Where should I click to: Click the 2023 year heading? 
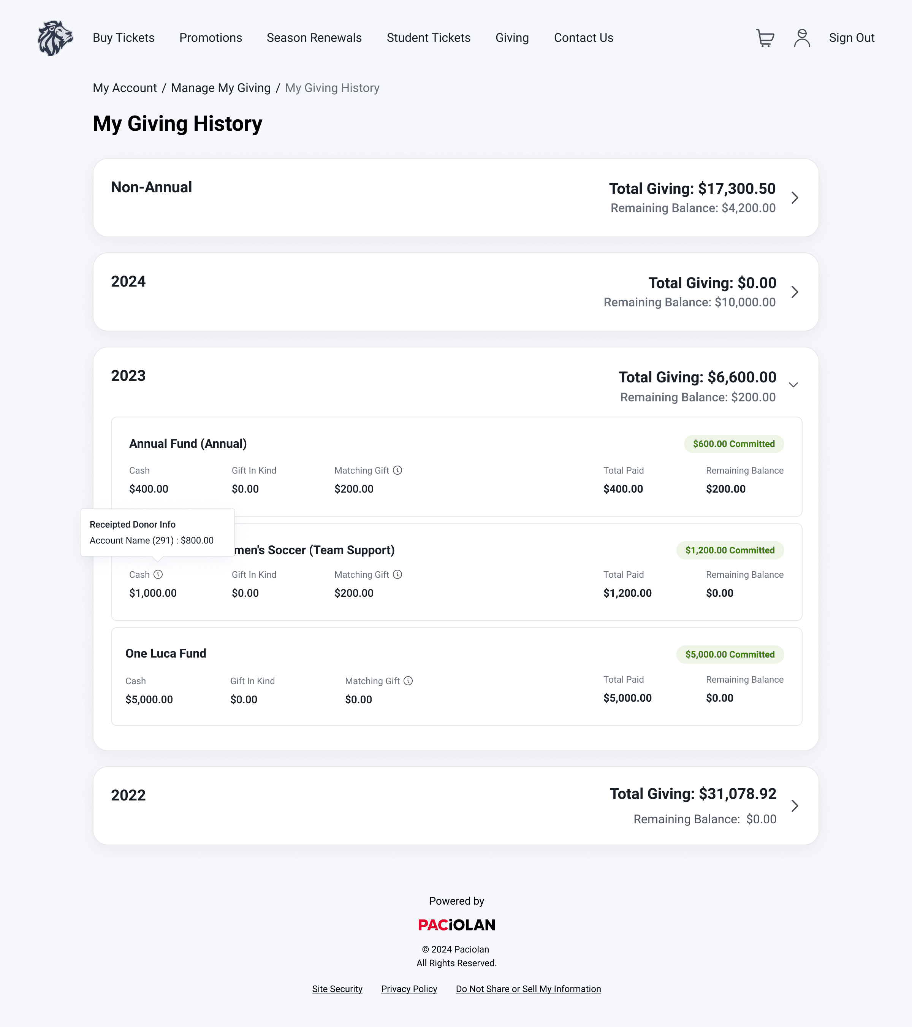point(128,376)
